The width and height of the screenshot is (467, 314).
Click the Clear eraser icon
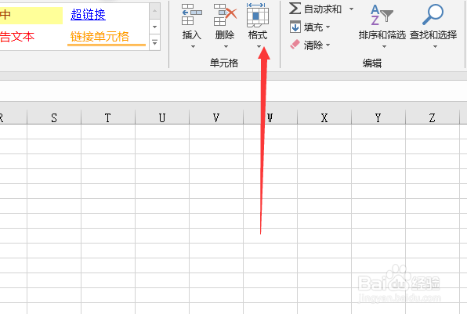point(295,45)
